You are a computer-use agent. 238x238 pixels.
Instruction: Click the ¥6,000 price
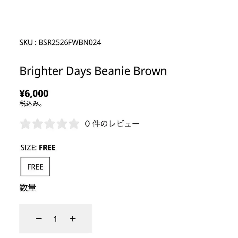[34, 93]
